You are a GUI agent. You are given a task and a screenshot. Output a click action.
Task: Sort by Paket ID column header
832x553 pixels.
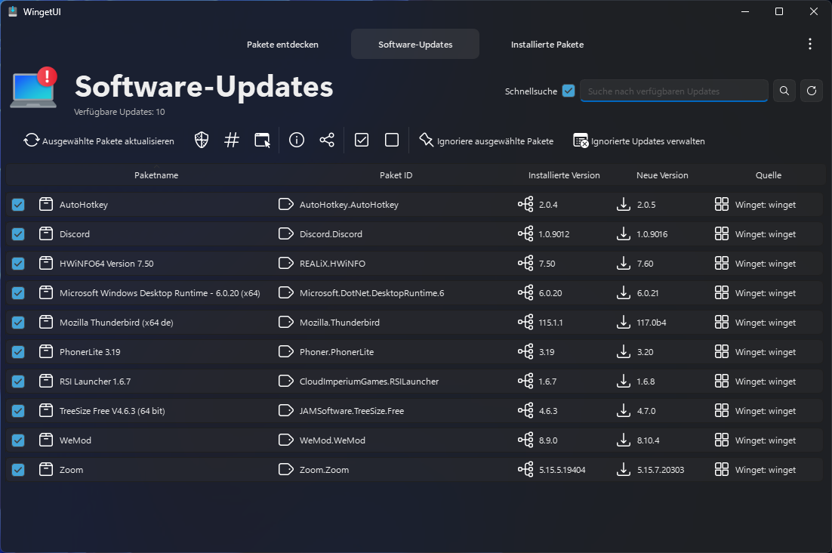click(x=396, y=175)
